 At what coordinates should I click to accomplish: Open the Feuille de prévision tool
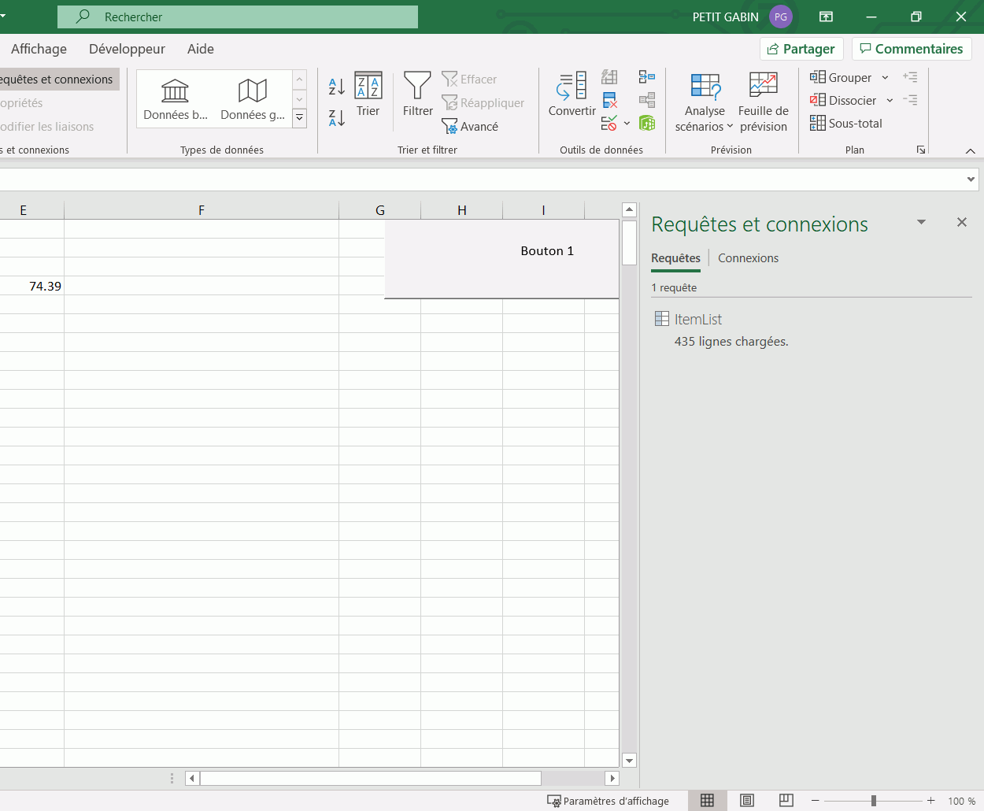pos(763,102)
